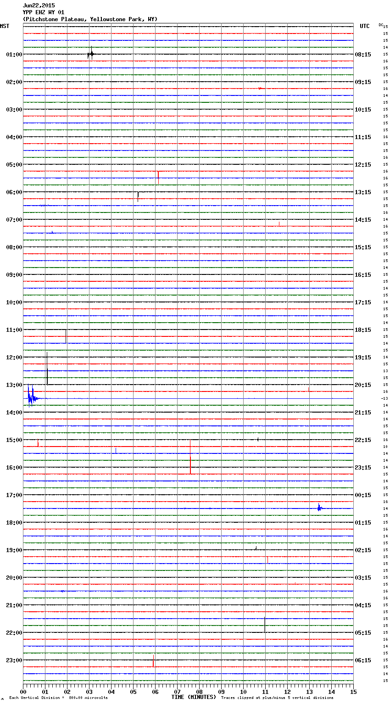Click the "TIME (MINUTES)" axis title
Viewport: 390px width, 704px height.
(x=194, y=697)
